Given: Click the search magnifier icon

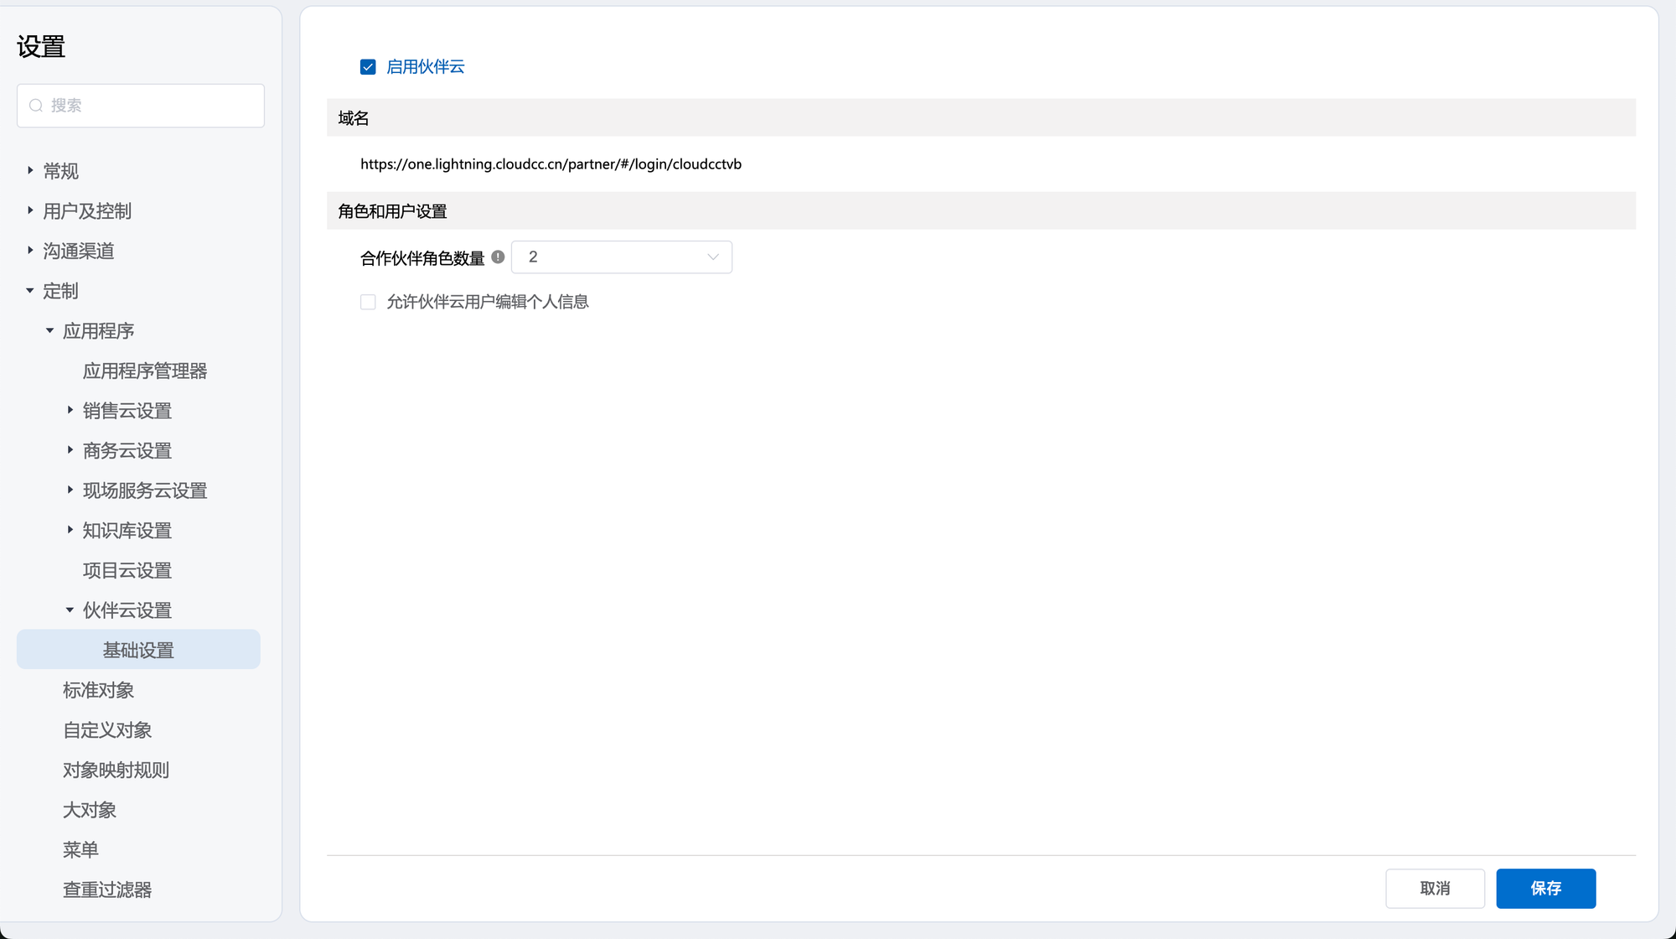Looking at the screenshot, I should click(36, 106).
